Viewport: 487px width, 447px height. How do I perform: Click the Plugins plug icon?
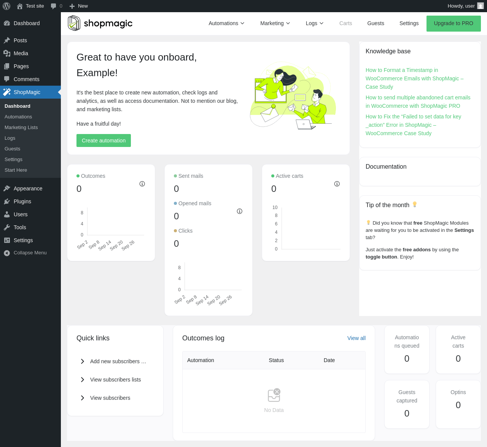pos(7,201)
